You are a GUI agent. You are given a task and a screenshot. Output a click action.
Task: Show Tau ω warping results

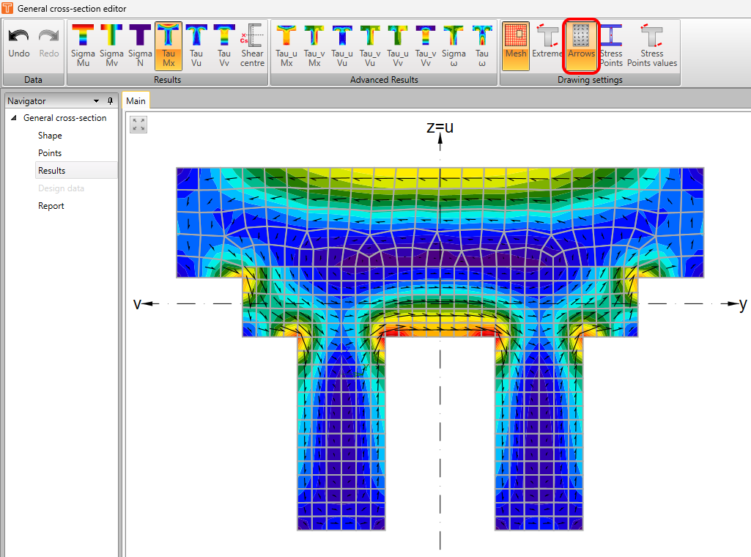pyautogui.click(x=482, y=45)
